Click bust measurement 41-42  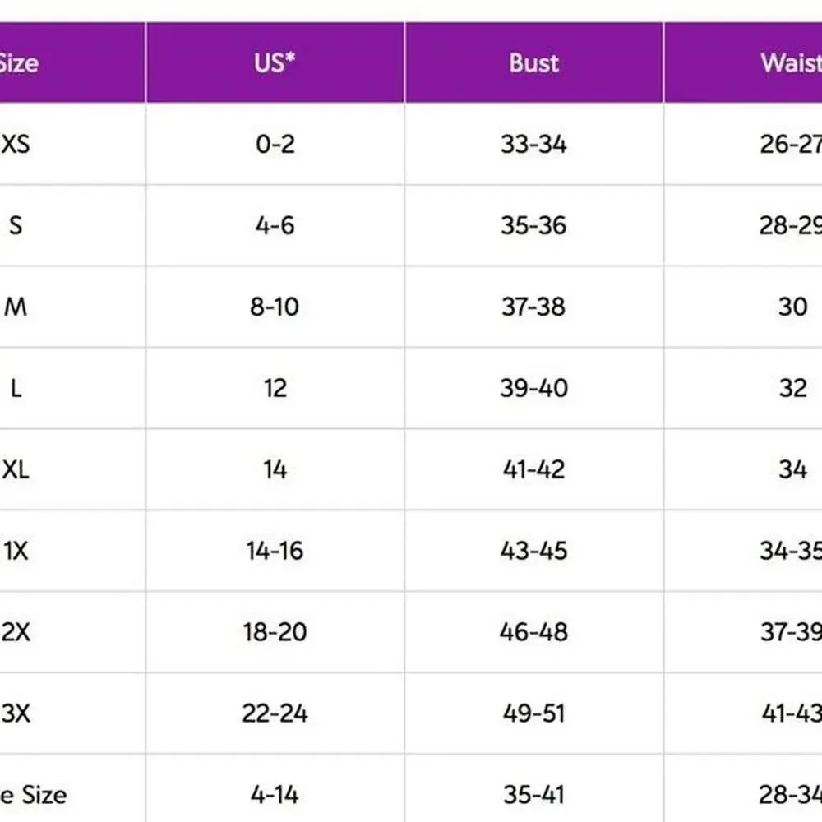(533, 469)
